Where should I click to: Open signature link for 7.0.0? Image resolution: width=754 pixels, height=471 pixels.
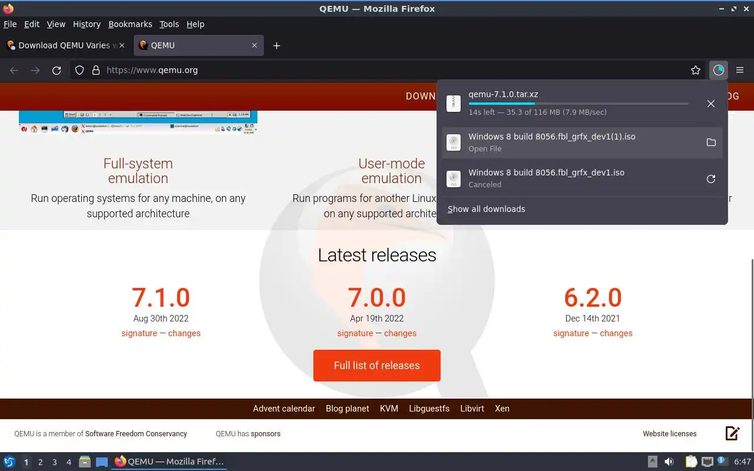point(355,333)
